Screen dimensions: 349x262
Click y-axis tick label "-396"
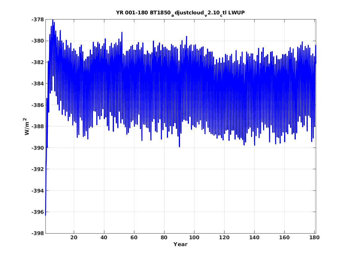37,212
